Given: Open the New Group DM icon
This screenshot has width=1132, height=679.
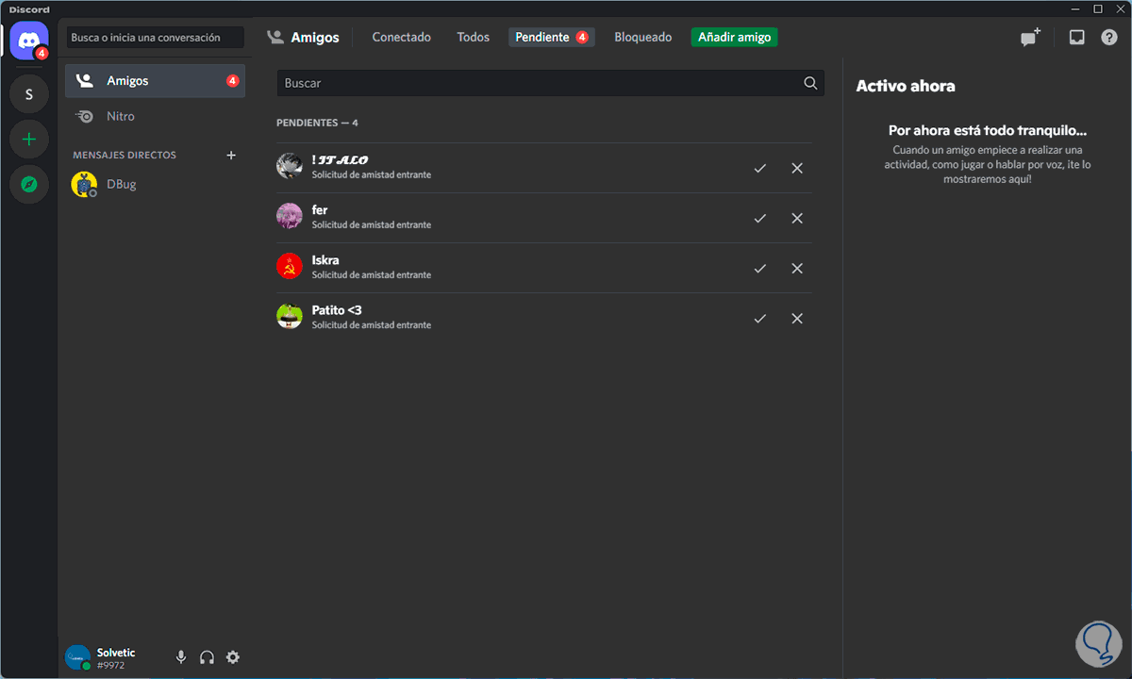Looking at the screenshot, I should [x=1029, y=38].
